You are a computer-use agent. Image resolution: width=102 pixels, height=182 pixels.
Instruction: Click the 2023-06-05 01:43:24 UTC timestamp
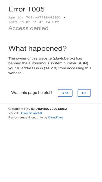34,22
